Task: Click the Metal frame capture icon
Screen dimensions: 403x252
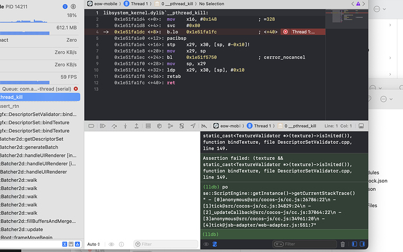Action: click(x=204, y=126)
